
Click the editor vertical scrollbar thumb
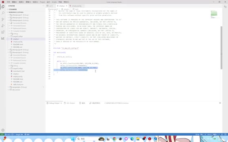(221, 48)
